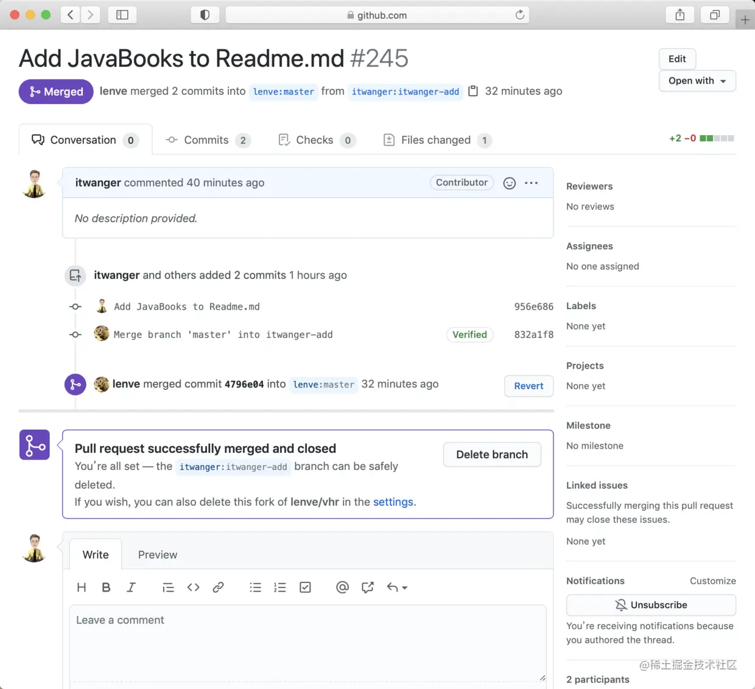Click the Linked issues sidebar heading
The image size is (755, 689).
pos(597,485)
